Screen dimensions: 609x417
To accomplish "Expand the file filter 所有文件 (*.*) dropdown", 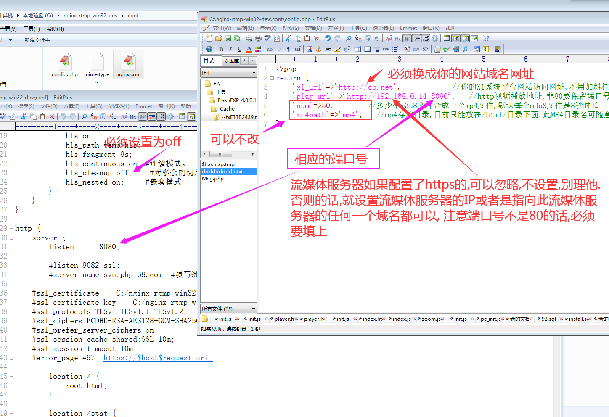I will tap(254, 309).
